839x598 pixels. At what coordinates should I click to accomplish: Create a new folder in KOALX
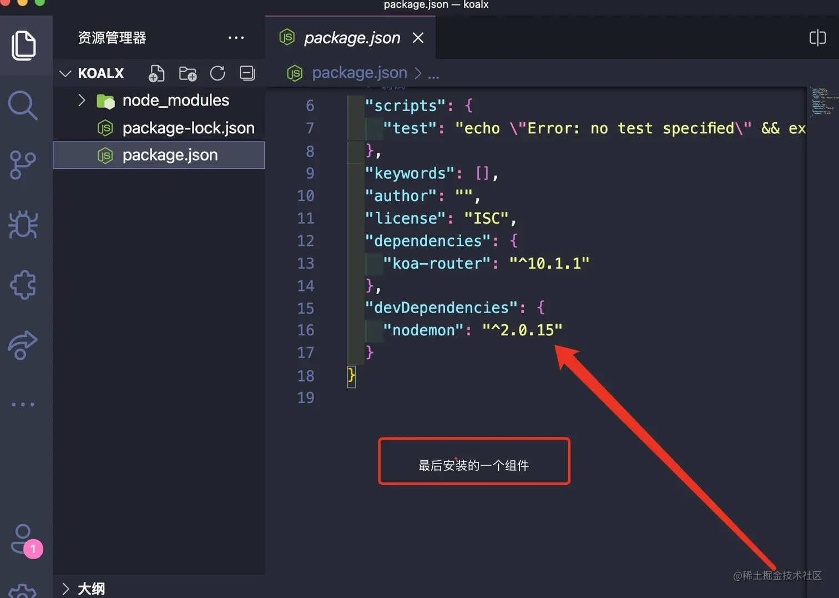188,73
